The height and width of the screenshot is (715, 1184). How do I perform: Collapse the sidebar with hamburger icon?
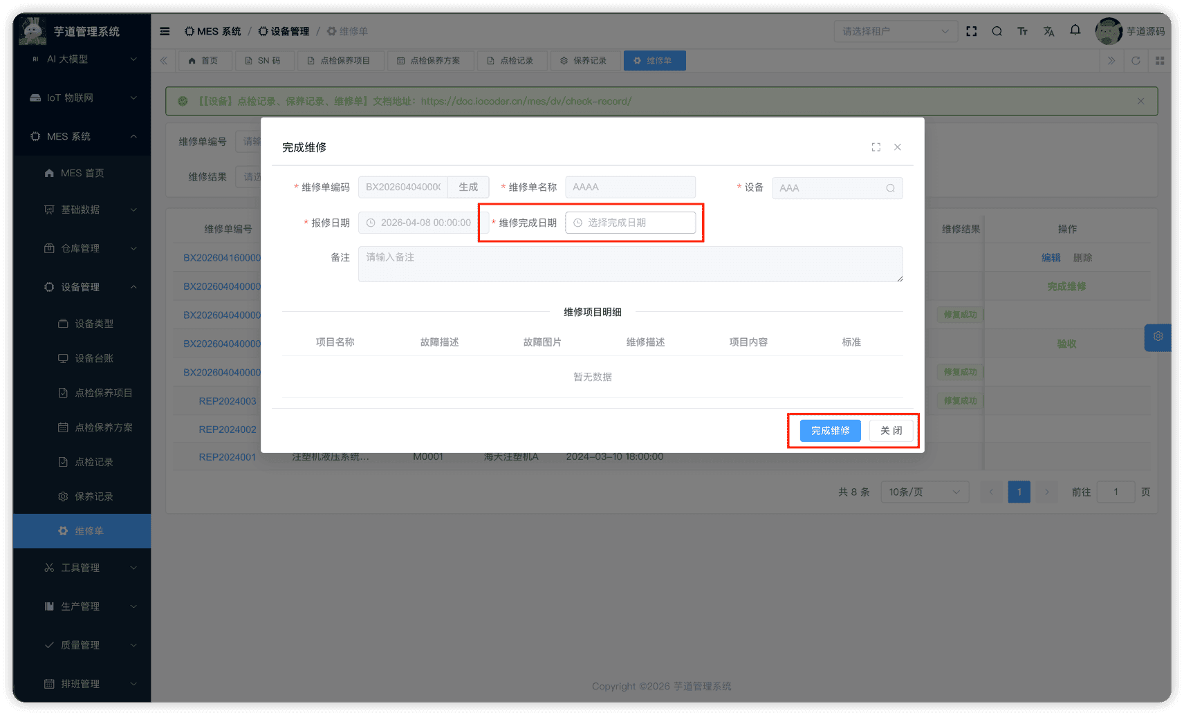point(164,30)
